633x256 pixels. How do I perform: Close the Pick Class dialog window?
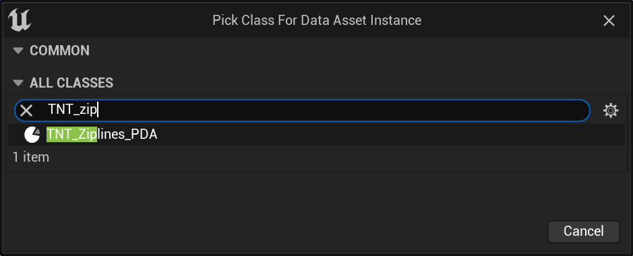[x=609, y=20]
